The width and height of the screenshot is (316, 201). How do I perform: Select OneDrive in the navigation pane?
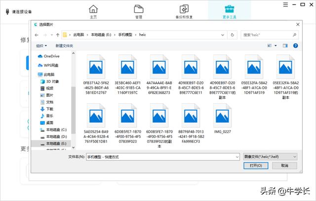48,56
